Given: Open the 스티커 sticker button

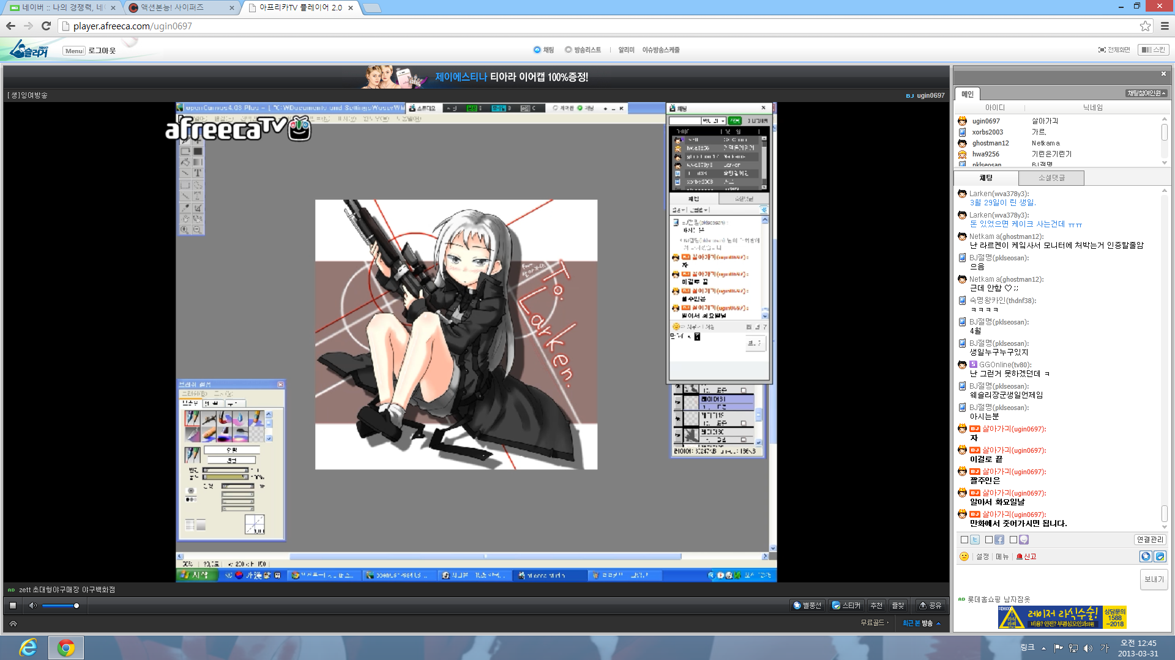Looking at the screenshot, I should coord(846,606).
